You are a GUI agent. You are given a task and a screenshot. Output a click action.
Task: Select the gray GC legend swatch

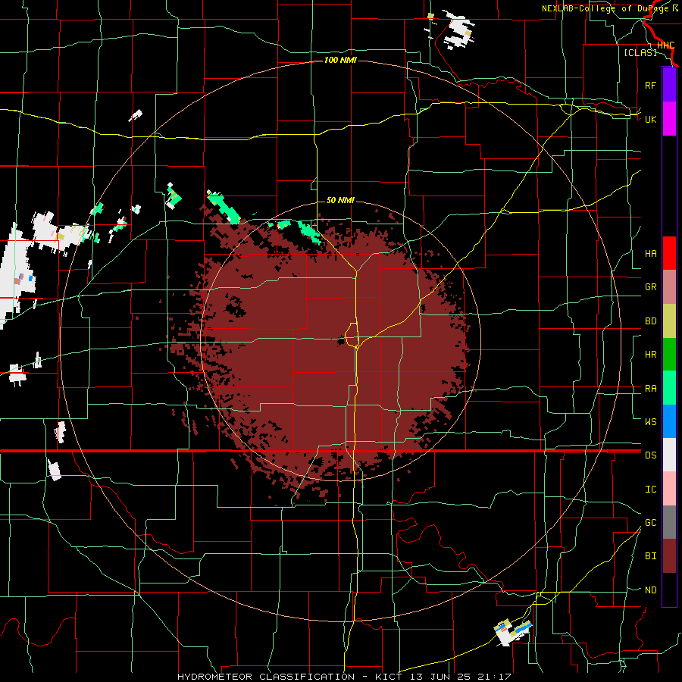point(669,522)
